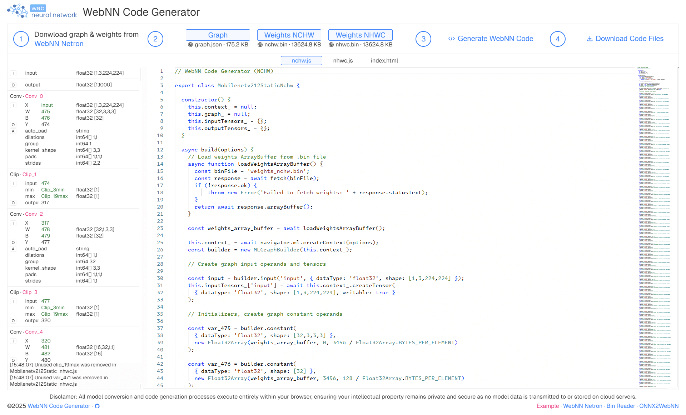Click globe icon next to nchw.bin

260,45
